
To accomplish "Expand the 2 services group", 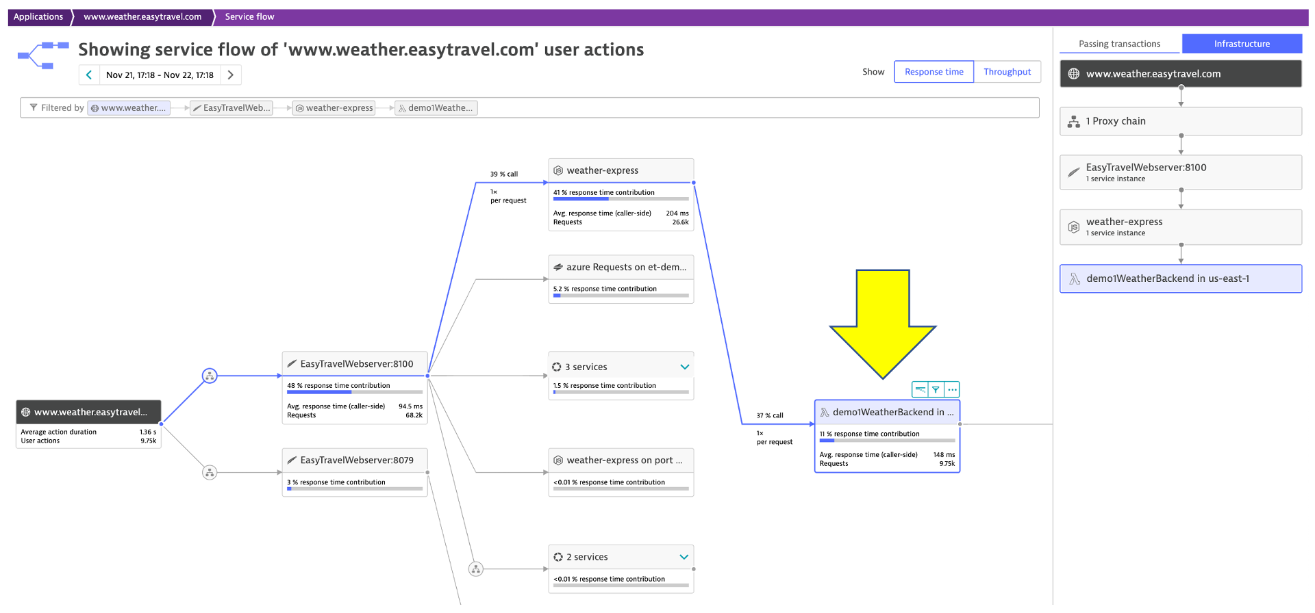I will 684,557.
